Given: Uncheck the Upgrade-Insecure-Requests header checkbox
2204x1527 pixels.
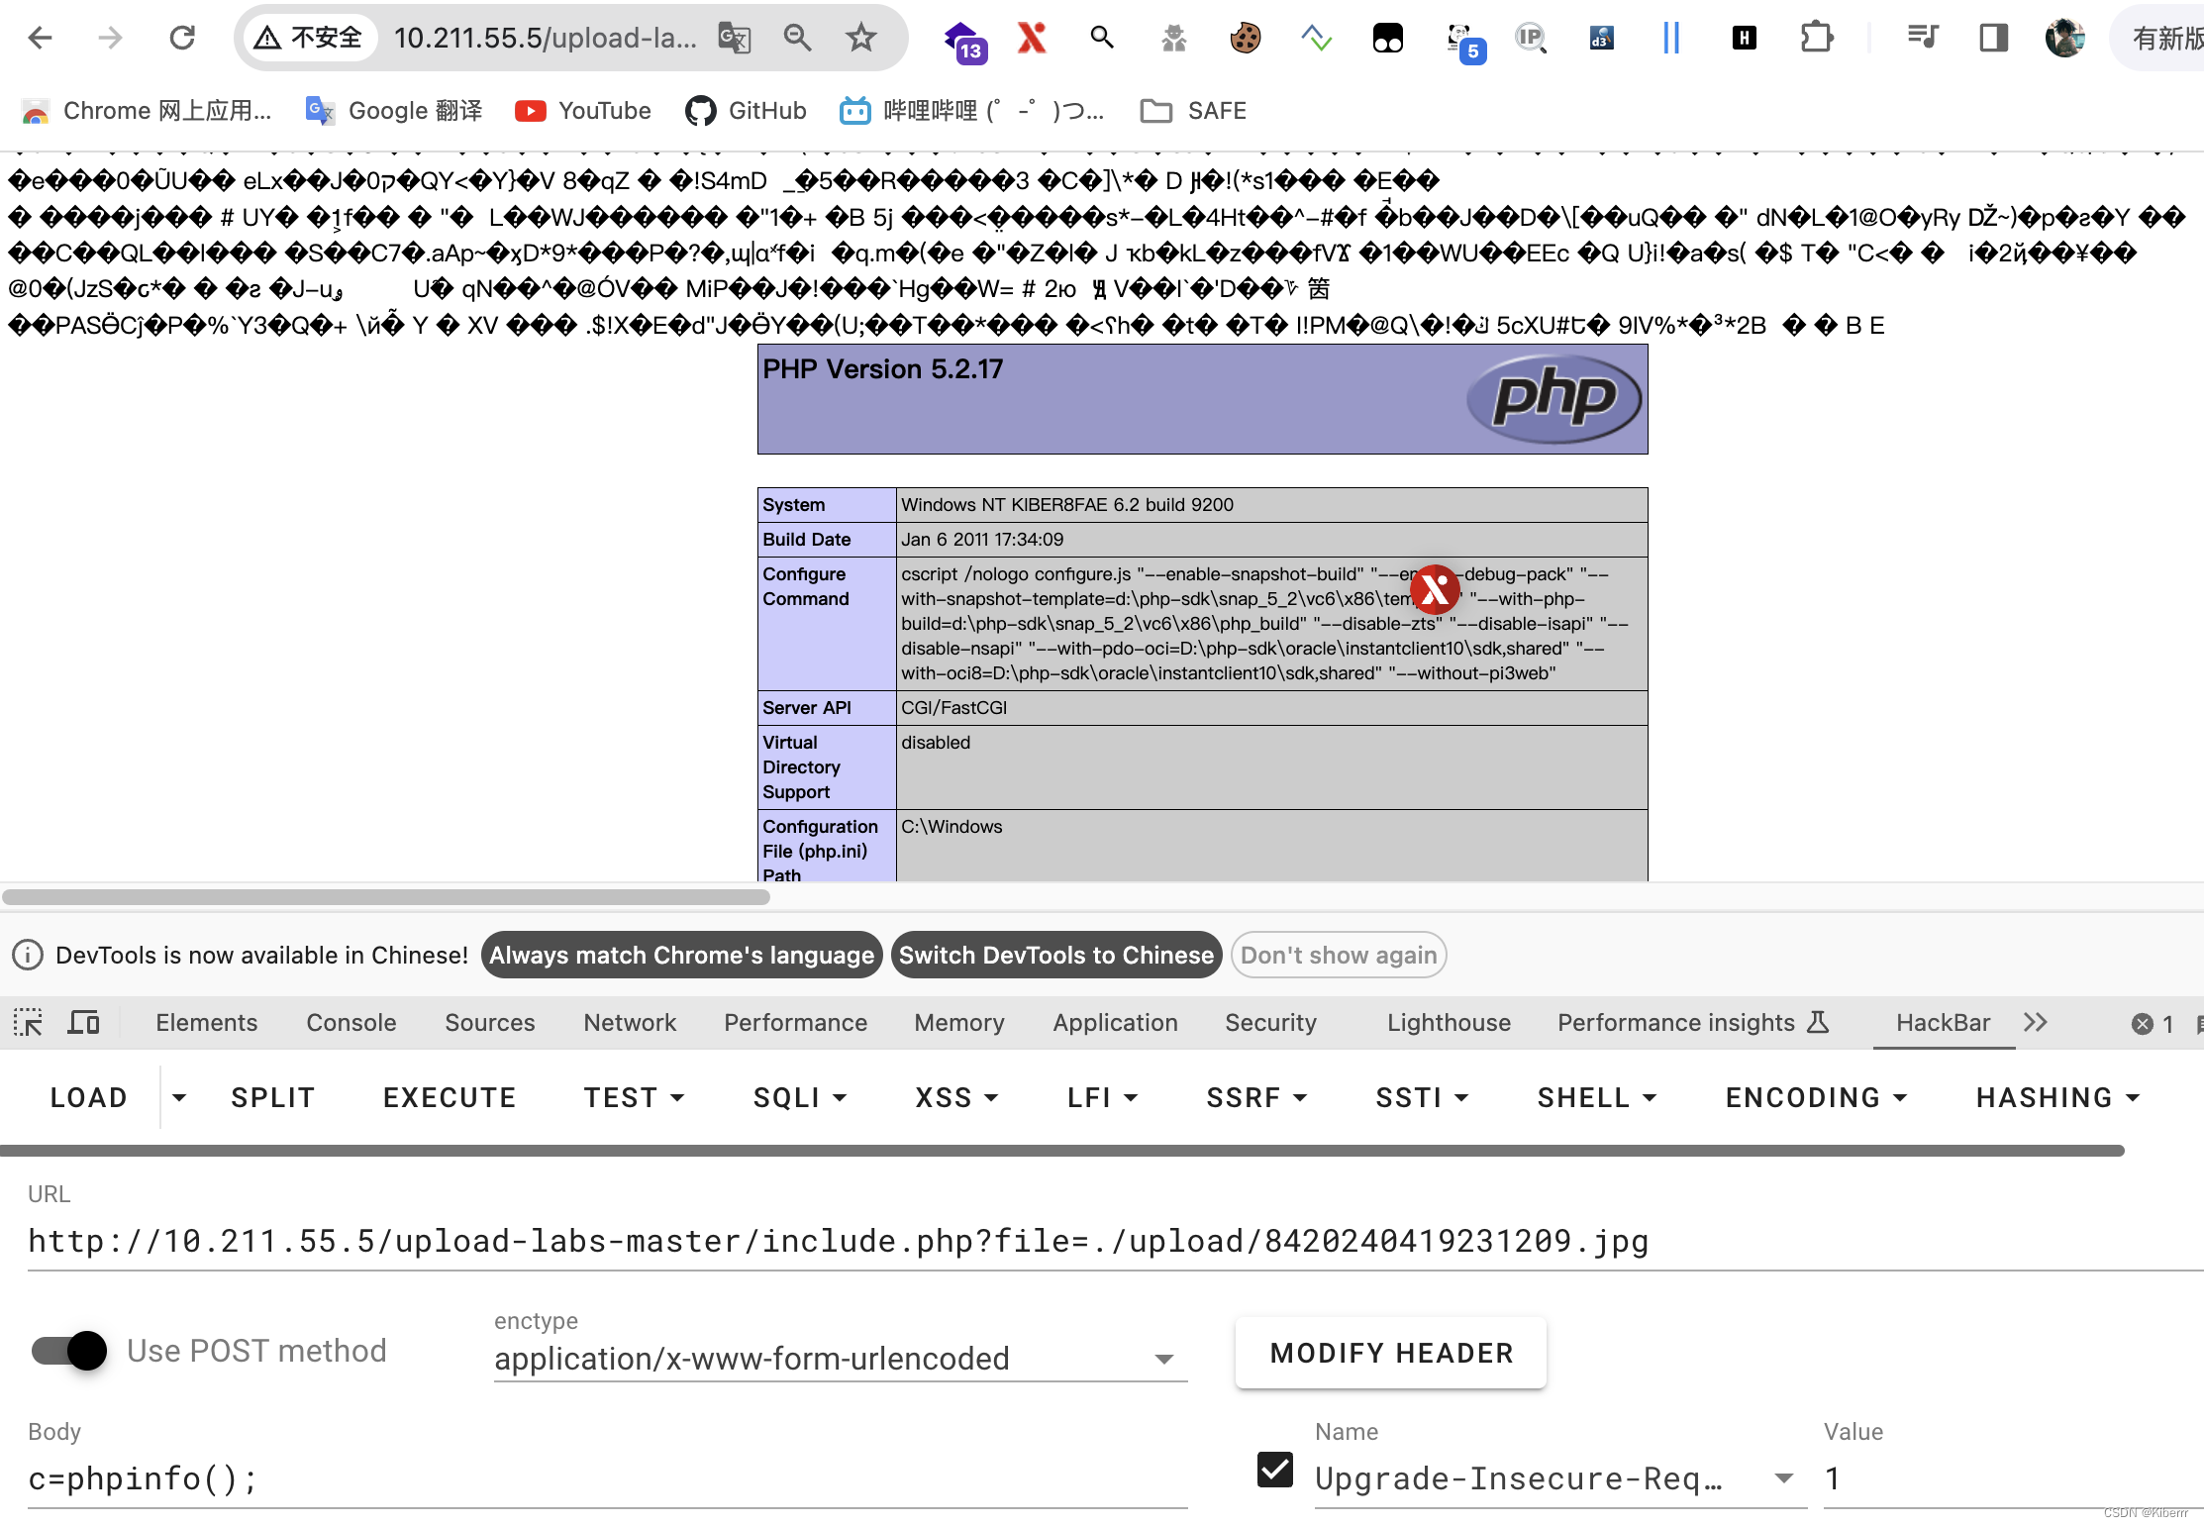Looking at the screenshot, I should pos(1274,1470).
